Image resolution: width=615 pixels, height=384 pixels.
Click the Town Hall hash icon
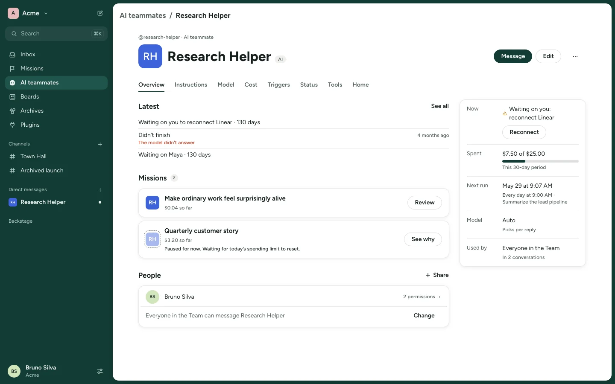coord(12,157)
